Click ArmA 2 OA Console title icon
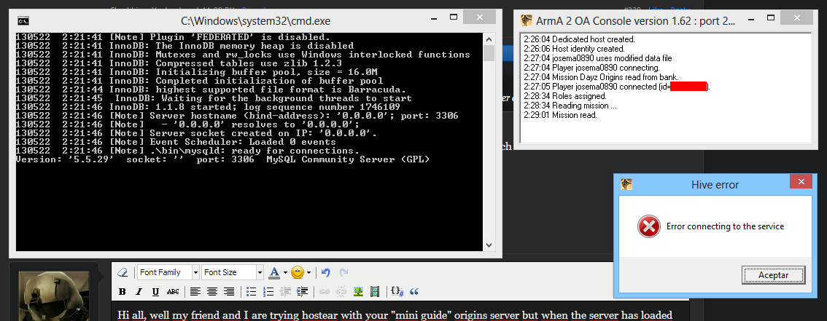Viewport: 827px width, 321px height. click(x=526, y=20)
